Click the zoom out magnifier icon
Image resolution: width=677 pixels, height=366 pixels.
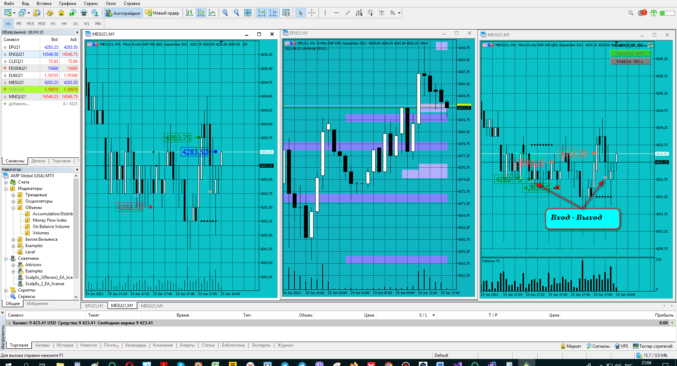click(x=236, y=13)
